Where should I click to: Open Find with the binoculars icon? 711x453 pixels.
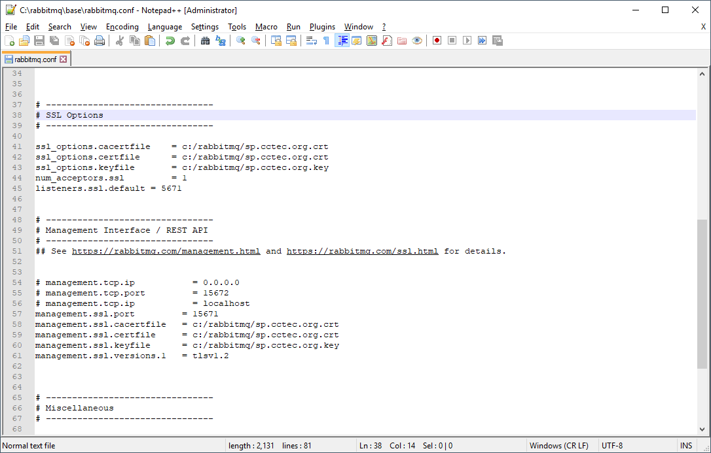(205, 41)
